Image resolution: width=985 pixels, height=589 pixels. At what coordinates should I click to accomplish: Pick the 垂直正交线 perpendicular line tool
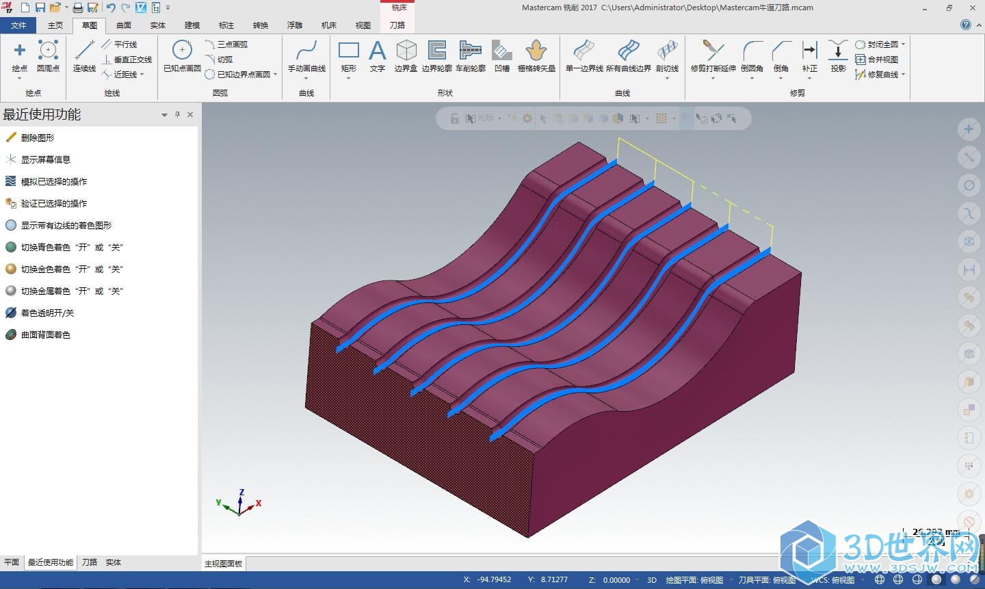(x=127, y=60)
